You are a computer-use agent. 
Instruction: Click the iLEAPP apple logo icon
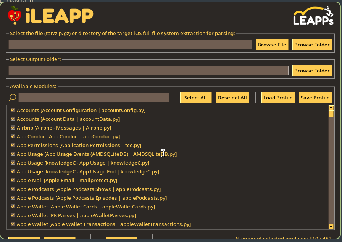[x=15, y=15]
